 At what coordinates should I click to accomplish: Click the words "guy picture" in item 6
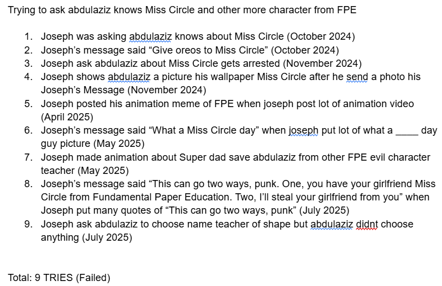pos(65,144)
